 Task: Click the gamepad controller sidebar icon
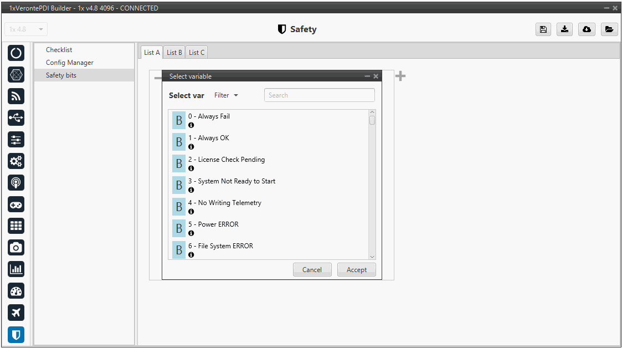point(16,204)
